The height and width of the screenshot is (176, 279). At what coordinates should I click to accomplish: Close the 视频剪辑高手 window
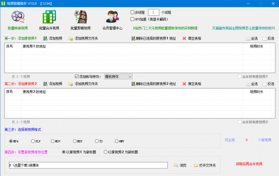pyautogui.click(x=273, y=4)
